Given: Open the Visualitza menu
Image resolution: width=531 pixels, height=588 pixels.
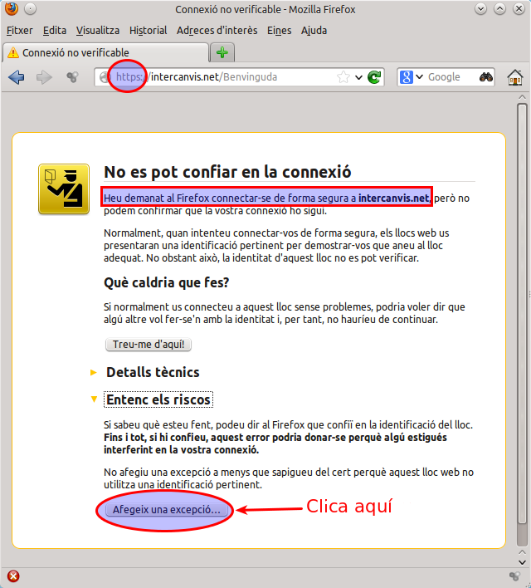Looking at the screenshot, I should tap(98, 31).
